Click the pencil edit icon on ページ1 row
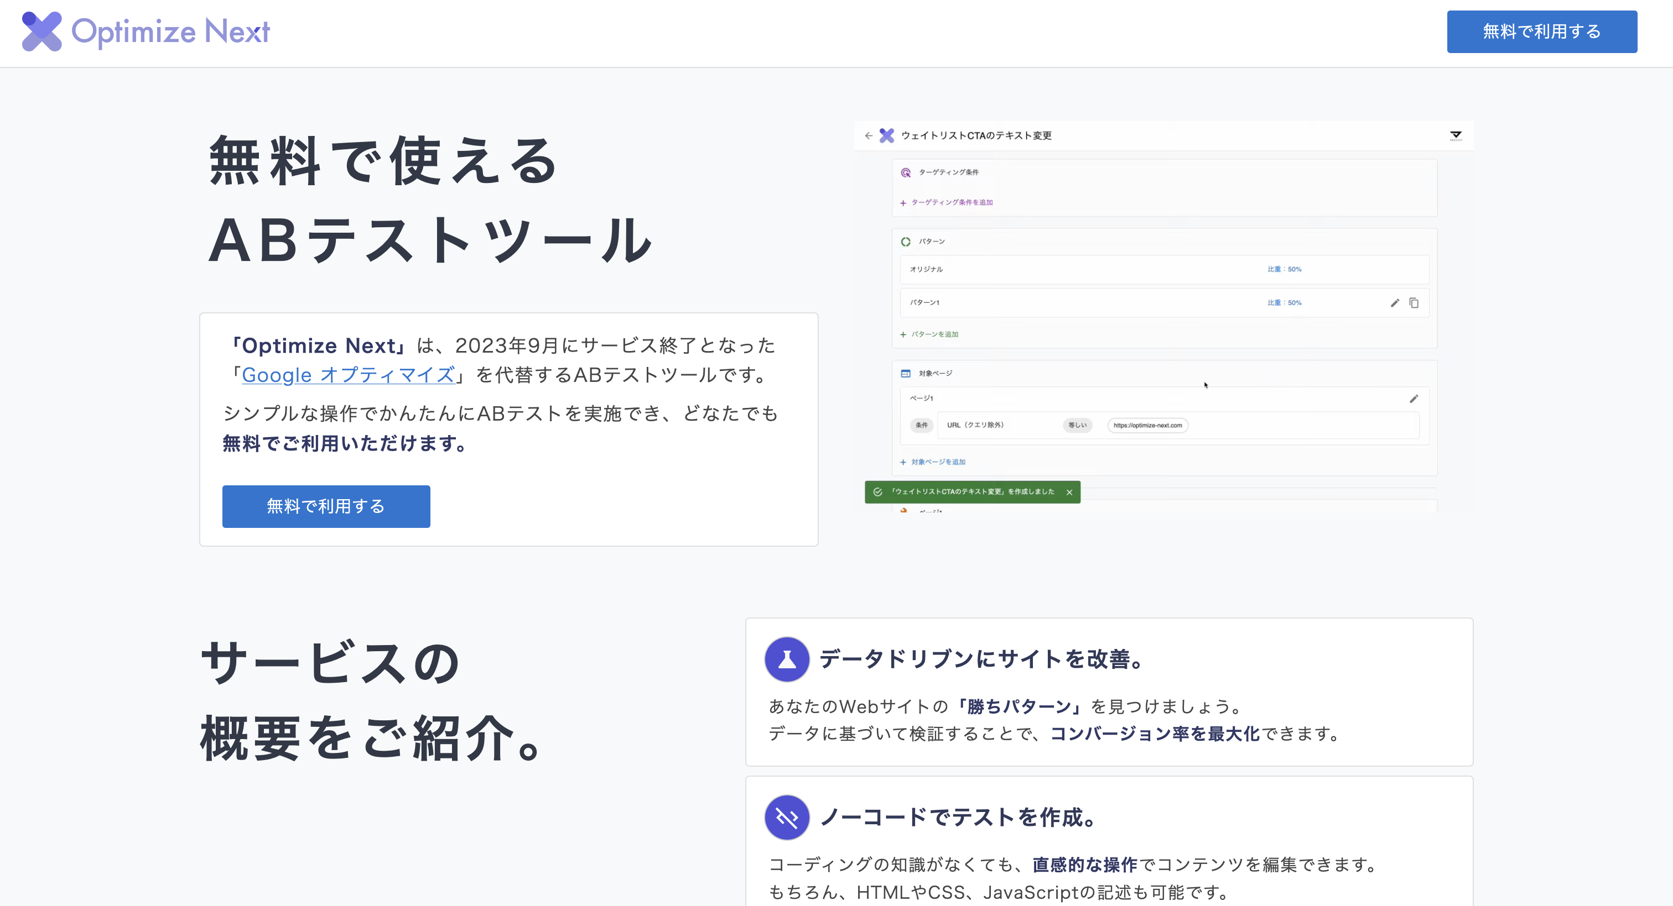Screen dimensions: 1673x906 pos(1414,399)
